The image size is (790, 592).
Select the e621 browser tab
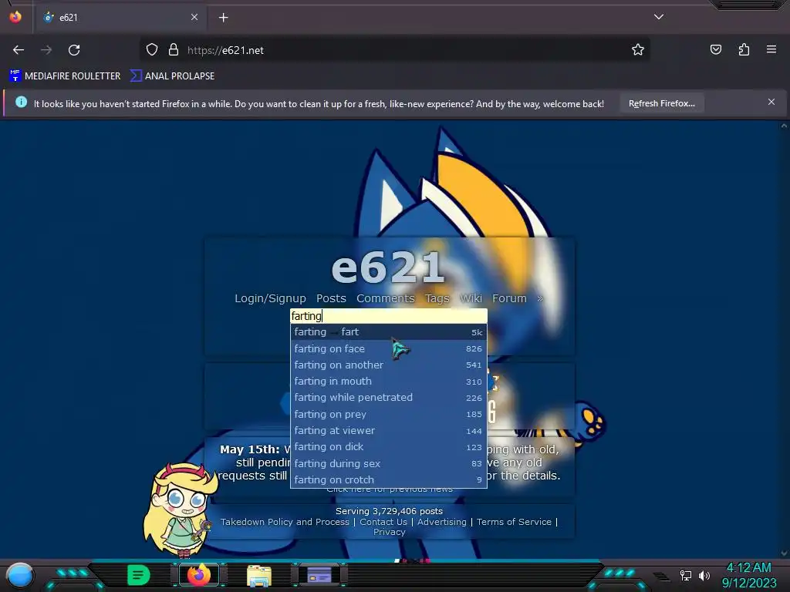click(120, 18)
